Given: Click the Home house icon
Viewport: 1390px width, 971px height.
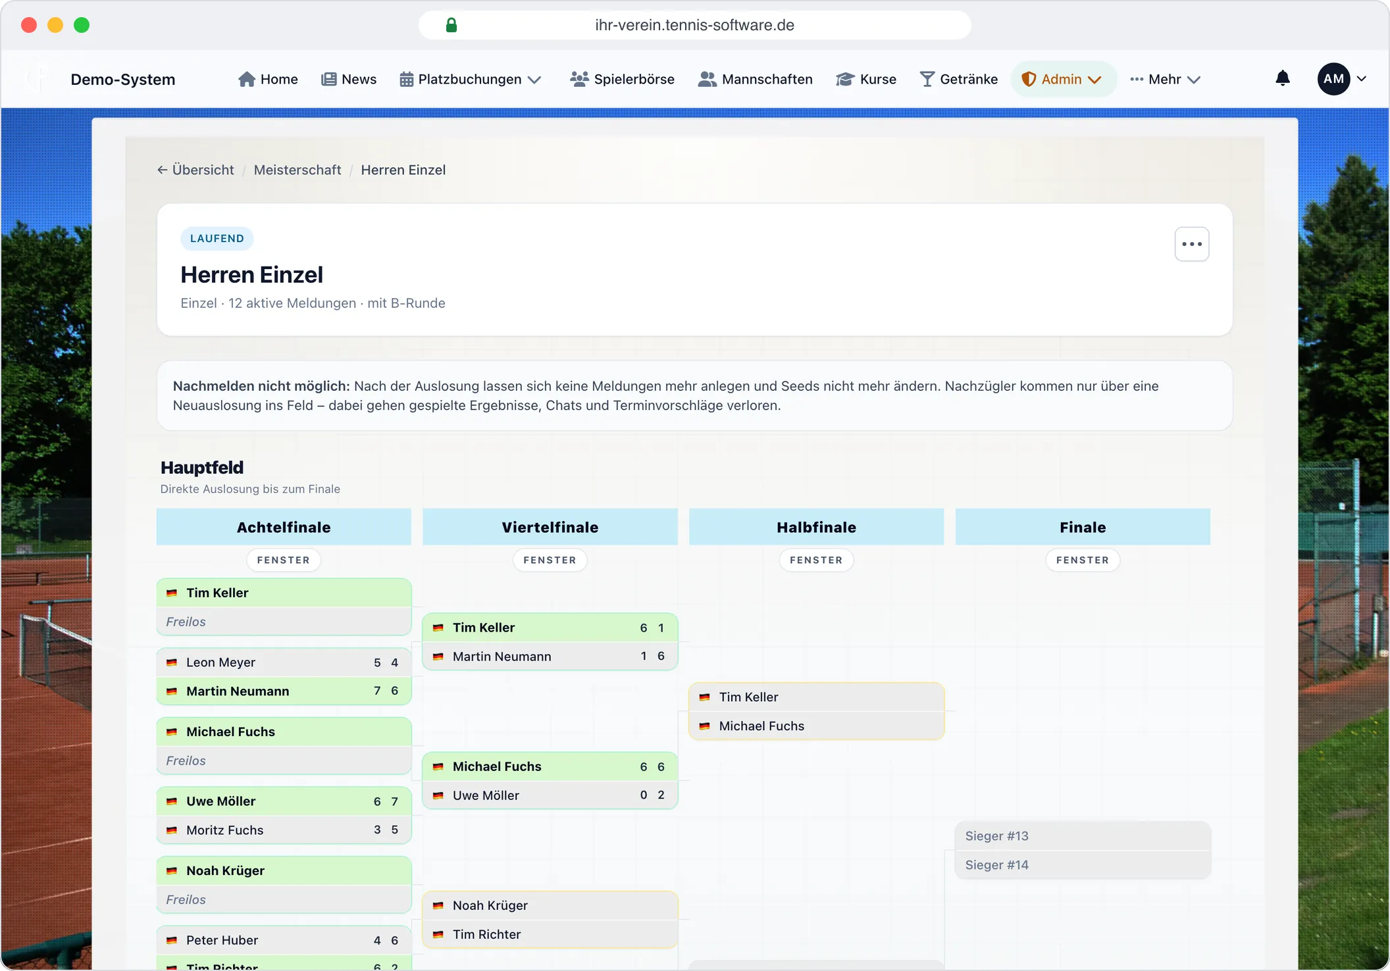Looking at the screenshot, I should click(247, 79).
